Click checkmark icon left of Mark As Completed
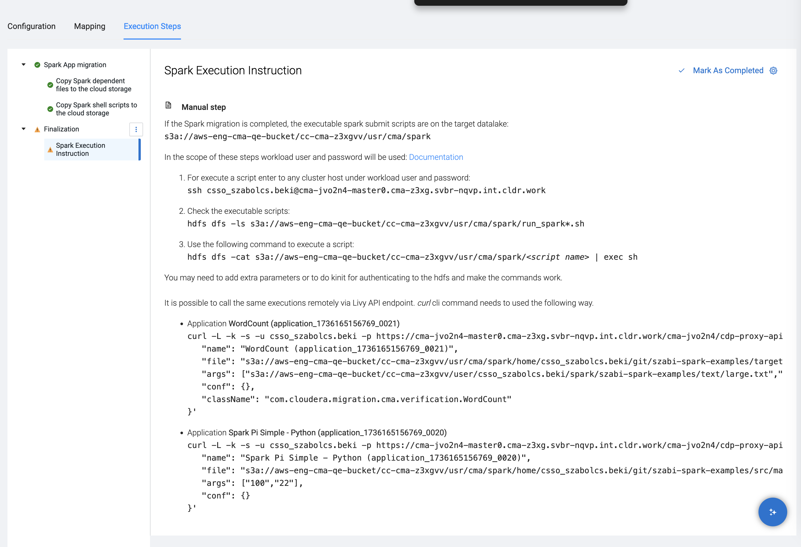Image resolution: width=801 pixels, height=547 pixels. [x=681, y=71]
